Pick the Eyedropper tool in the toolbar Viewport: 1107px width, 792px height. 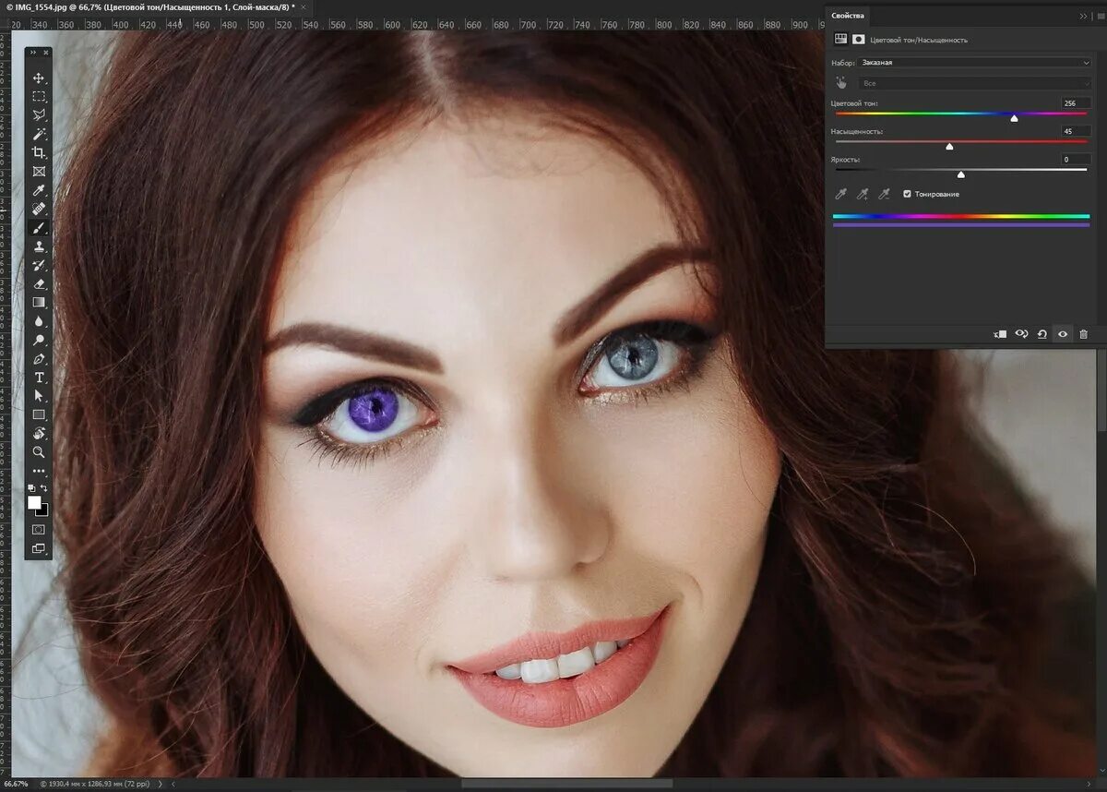[39, 190]
